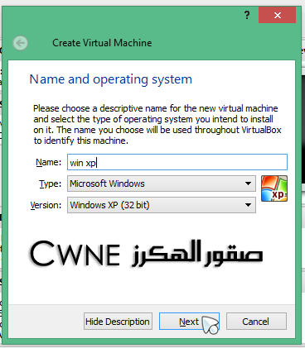Close the Create Virtual Machine dialog
Viewport: 305px width, 348px height.
coord(277,15)
